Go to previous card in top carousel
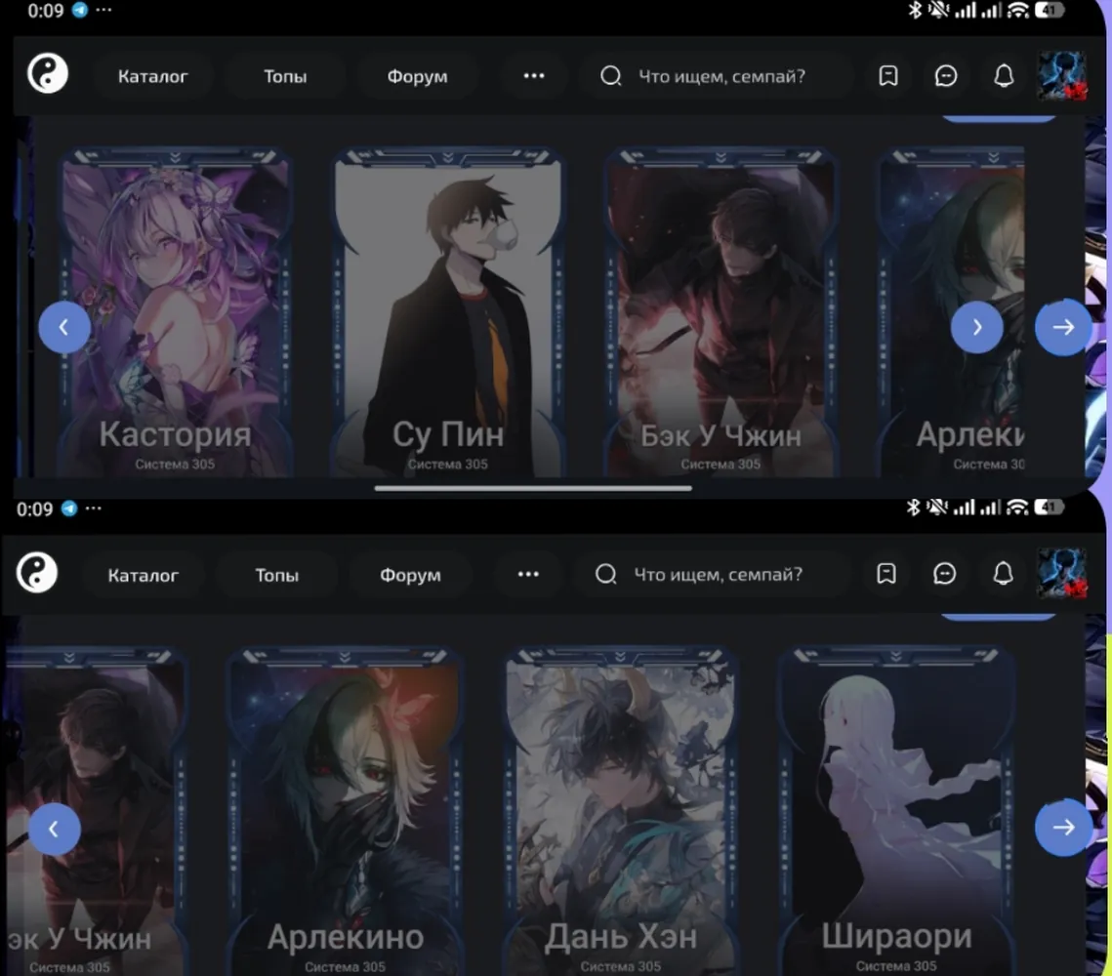 64,327
